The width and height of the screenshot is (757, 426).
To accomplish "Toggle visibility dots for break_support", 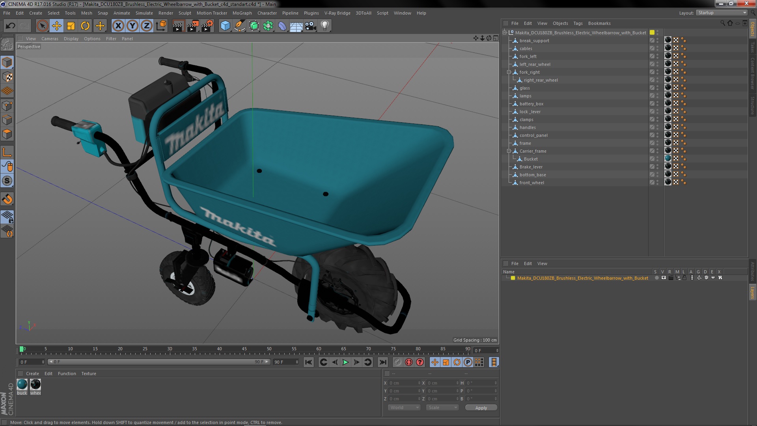I will [657, 41].
